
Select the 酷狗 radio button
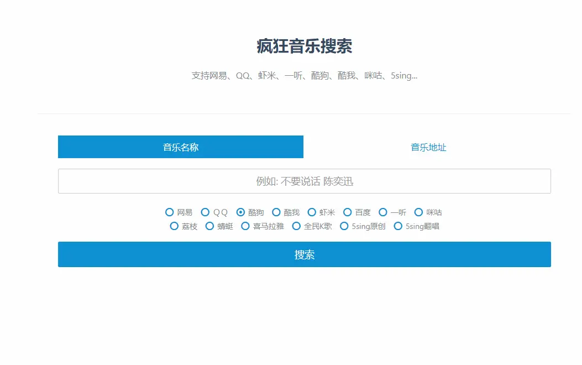pyautogui.click(x=240, y=212)
